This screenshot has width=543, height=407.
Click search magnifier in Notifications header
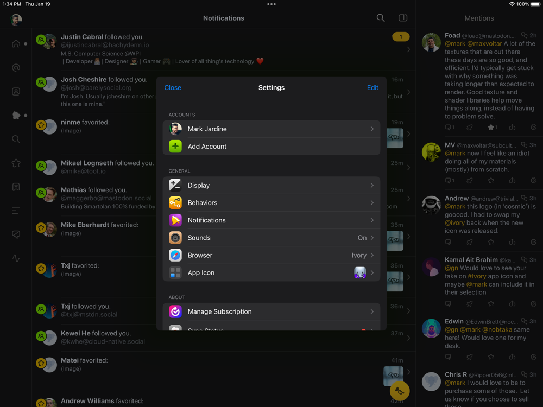[380, 18]
